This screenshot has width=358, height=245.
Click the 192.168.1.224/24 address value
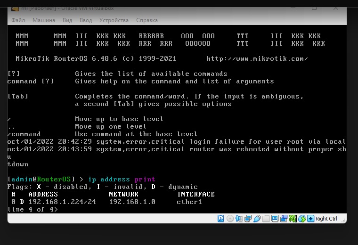coord(62,202)
